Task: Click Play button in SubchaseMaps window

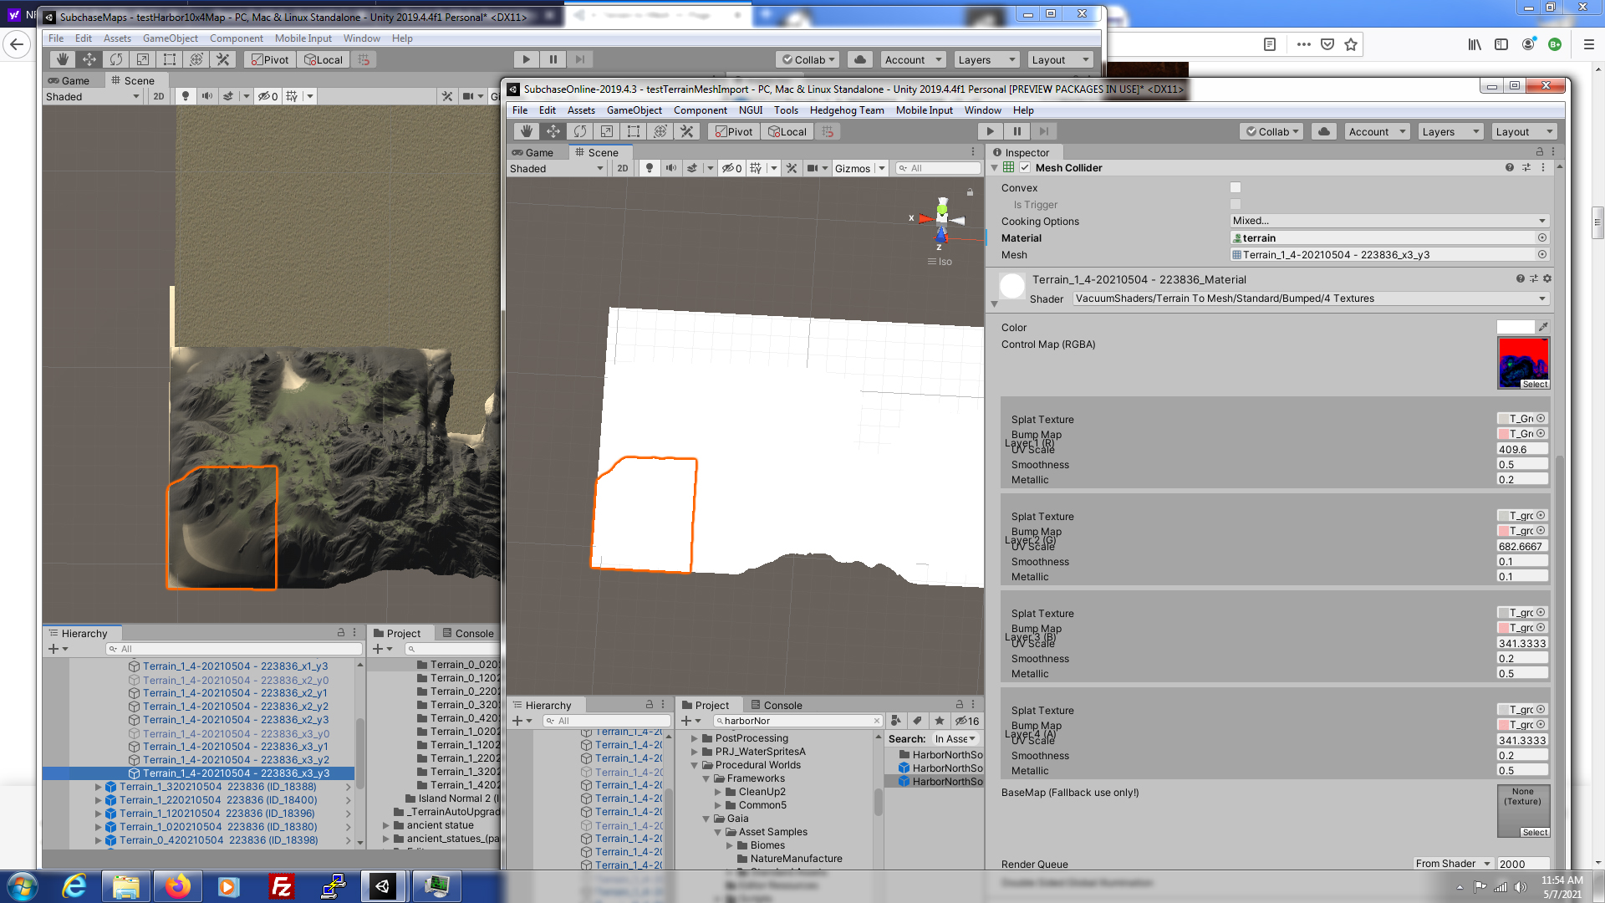Action: point(526,59)
